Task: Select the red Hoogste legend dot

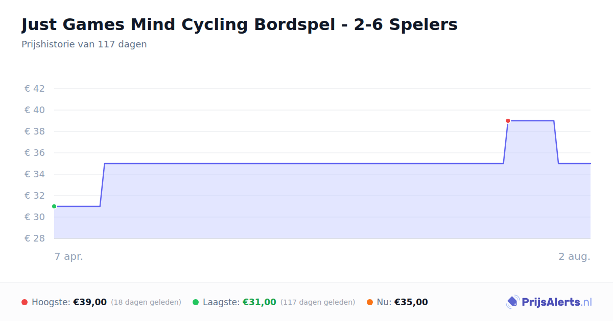Action: pos(25,302)
